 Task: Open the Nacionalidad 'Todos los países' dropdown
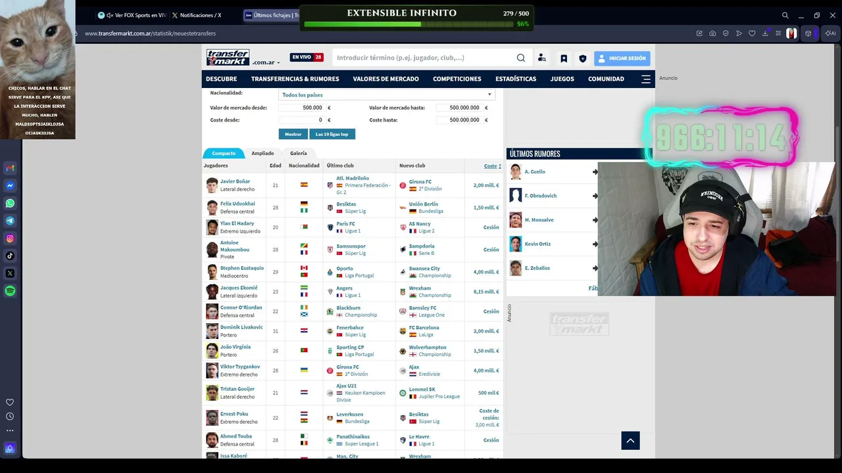coord(387,95)
